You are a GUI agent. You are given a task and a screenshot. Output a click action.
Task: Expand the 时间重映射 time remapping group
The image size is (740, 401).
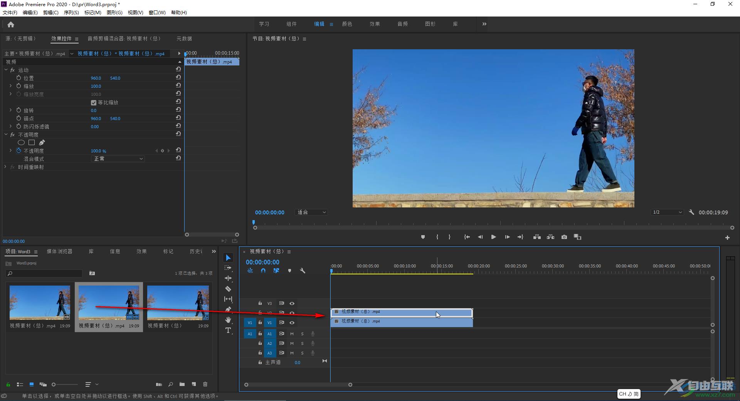(x=5, y=167)
